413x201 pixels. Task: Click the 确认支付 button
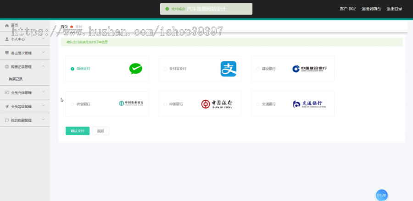[x=78, y=131]
